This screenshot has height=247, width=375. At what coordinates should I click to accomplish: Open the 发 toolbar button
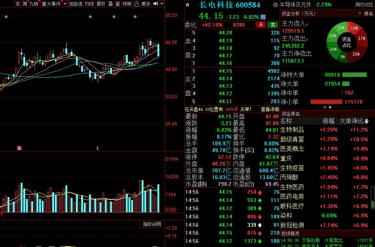tap(18, 4)
